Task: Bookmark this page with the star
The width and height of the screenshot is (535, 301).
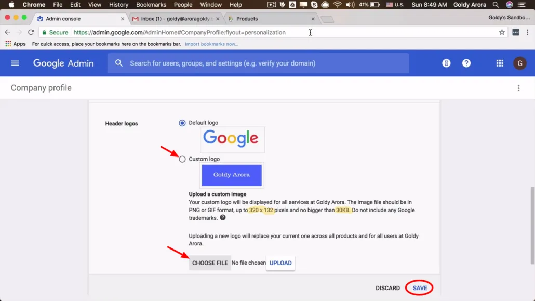Action: [502, 32]
